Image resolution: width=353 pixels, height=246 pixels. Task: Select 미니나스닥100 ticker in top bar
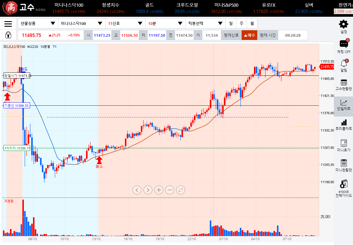tap(69, 8)
